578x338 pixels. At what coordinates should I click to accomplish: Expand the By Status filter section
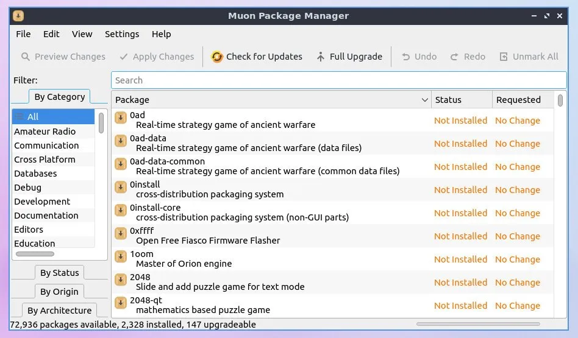click(59, 273)
